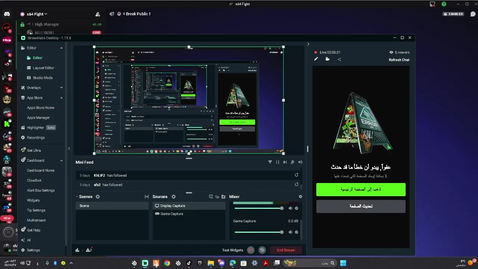The width and height of the screenshot is (478, 269).
Task: Open the scene transitions icon
Action: [147, 197]
